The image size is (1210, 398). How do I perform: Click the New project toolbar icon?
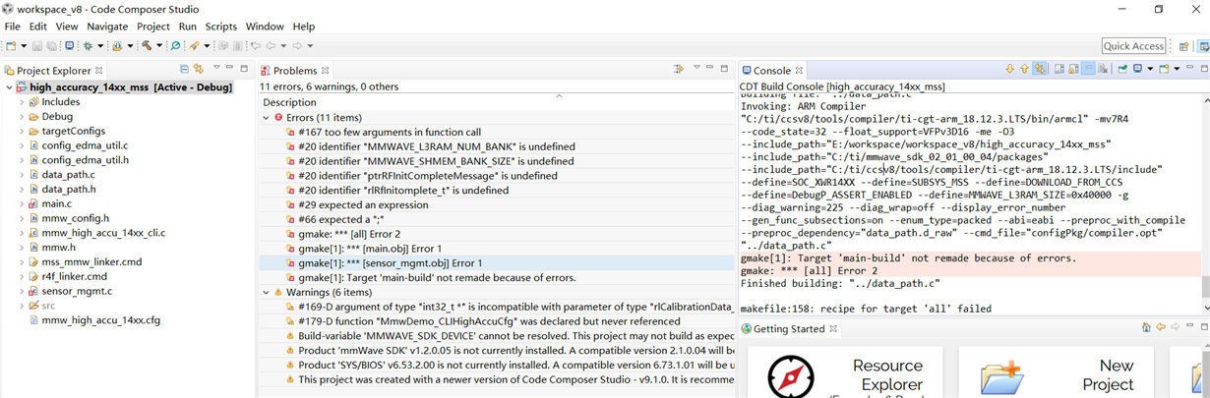point(11,45)
